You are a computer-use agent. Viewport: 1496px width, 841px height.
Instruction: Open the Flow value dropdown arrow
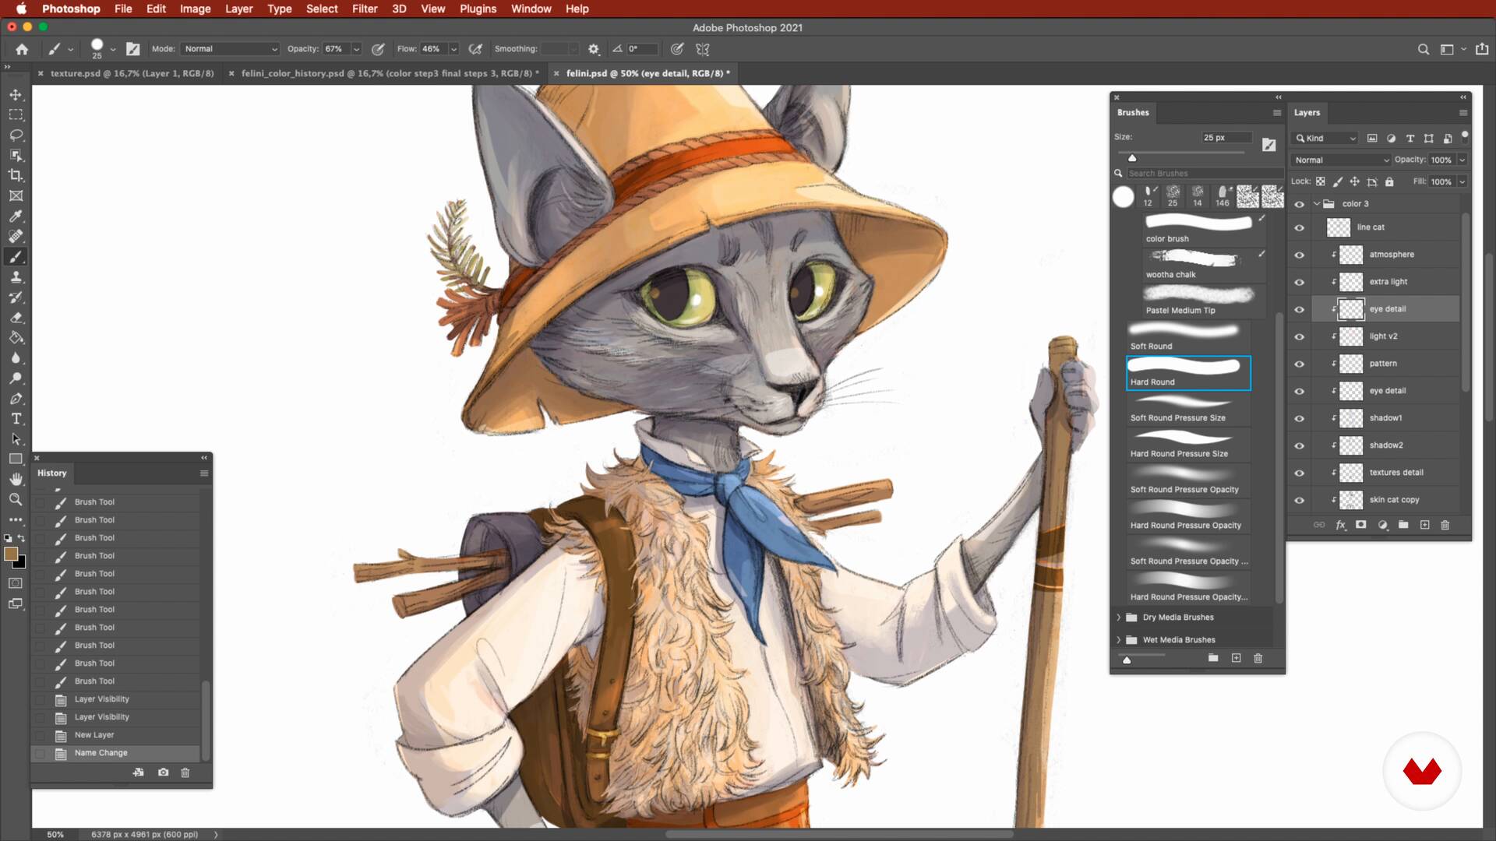453,49
